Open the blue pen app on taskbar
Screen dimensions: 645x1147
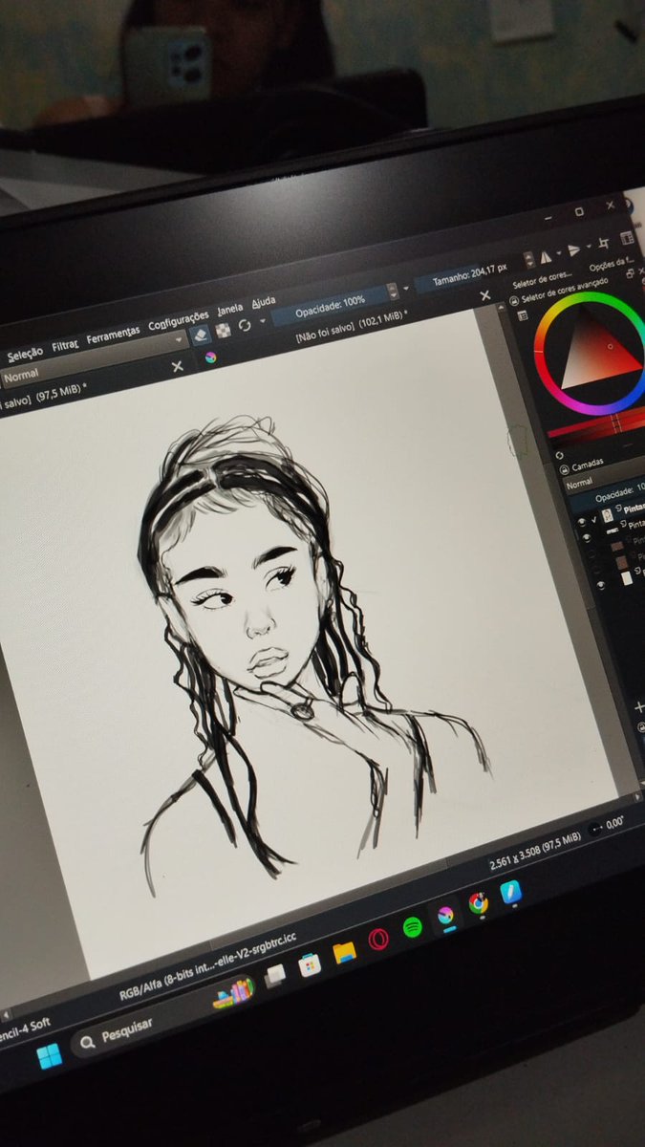510,892
